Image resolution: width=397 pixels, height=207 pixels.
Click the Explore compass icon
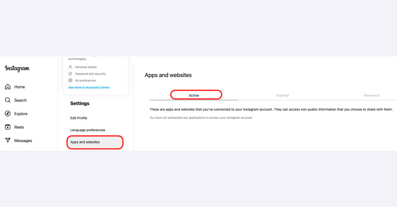pyautogui.click(x=8, y=114)
